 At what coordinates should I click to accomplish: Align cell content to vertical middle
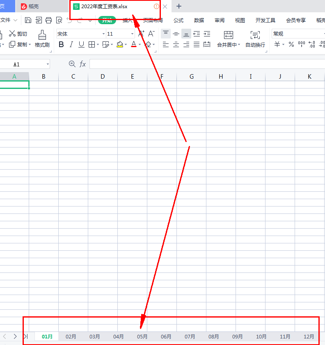pos(176,34)
